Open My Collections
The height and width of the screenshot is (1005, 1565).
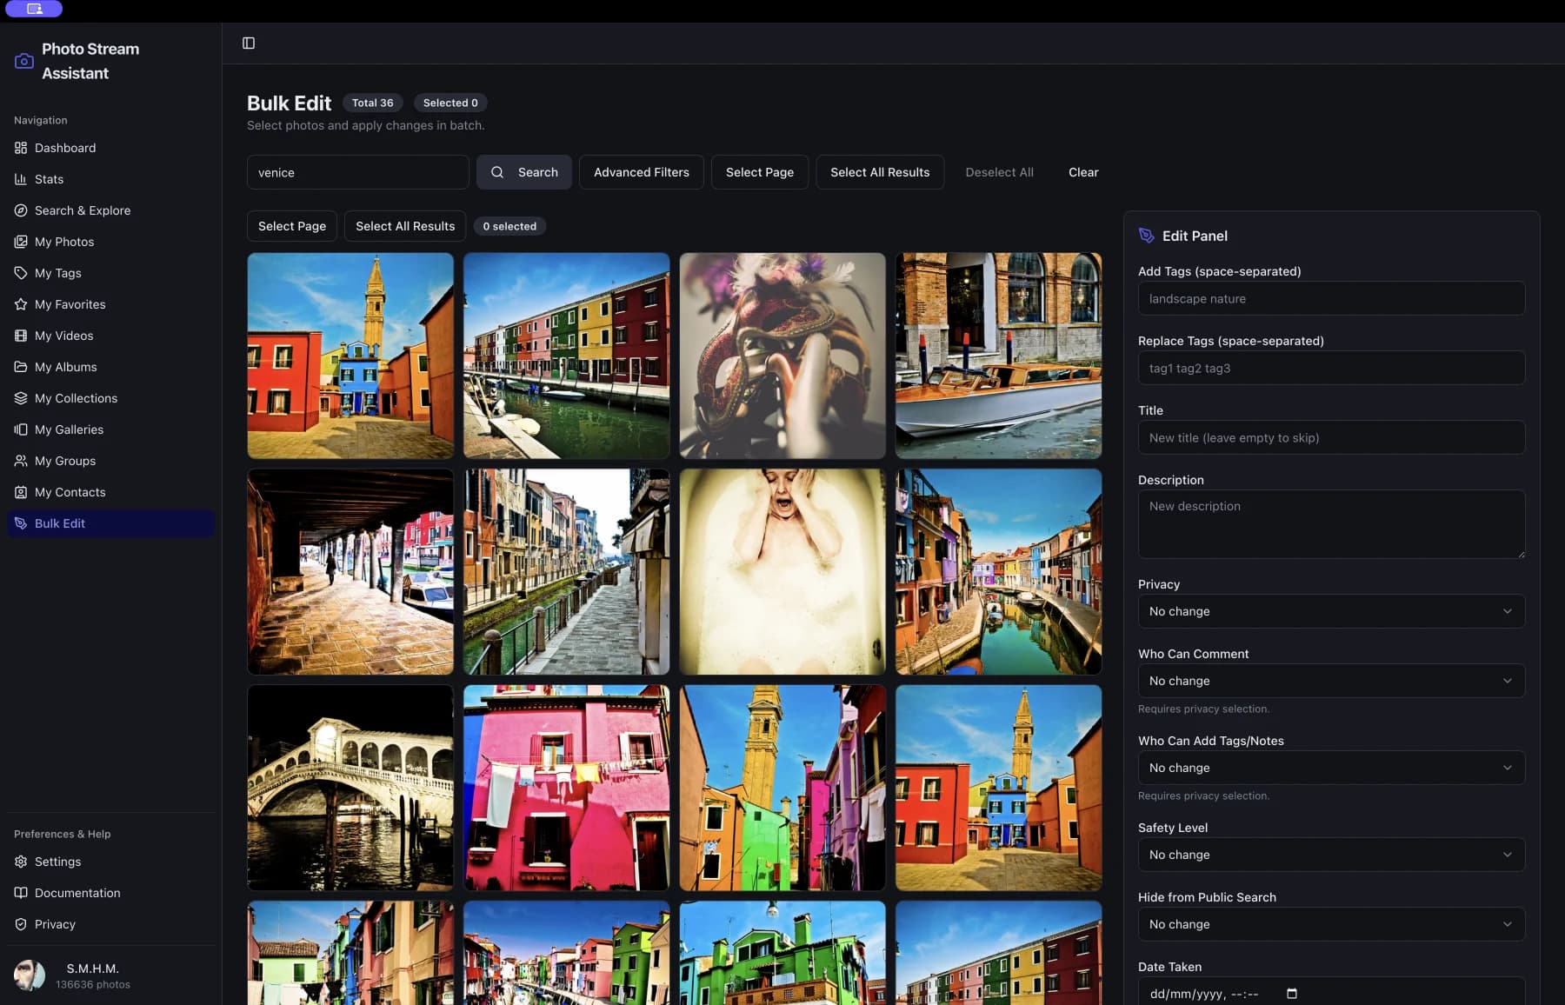coord(76,398)
